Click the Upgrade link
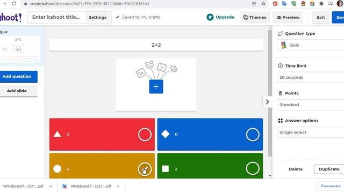344x193 pixels. pyautogui.click(x=225, y=17)
